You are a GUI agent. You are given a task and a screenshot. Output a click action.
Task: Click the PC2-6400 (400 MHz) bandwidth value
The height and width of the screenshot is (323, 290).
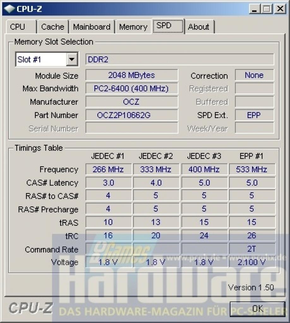(x=132, y=89)
